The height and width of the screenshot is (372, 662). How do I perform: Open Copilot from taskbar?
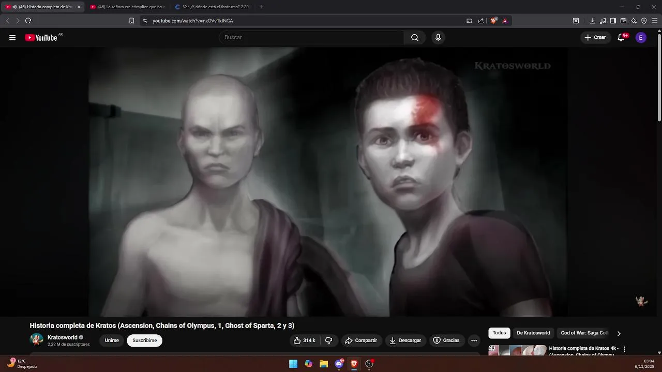pos(308,364)
